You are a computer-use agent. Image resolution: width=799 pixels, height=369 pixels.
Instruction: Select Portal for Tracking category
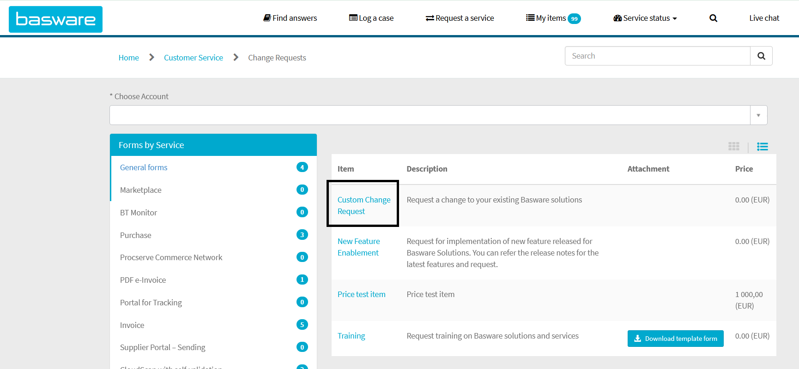click(151, 303)
